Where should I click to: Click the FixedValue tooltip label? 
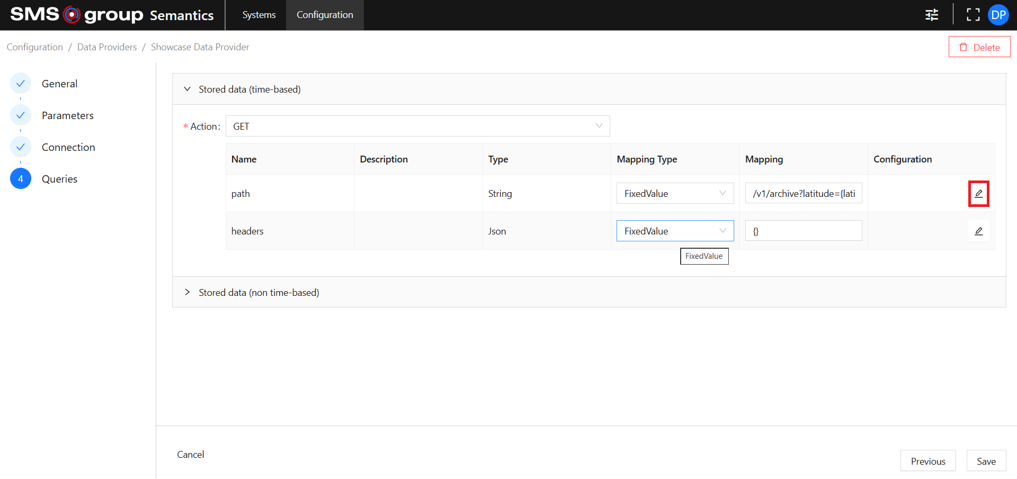[704, 256]
